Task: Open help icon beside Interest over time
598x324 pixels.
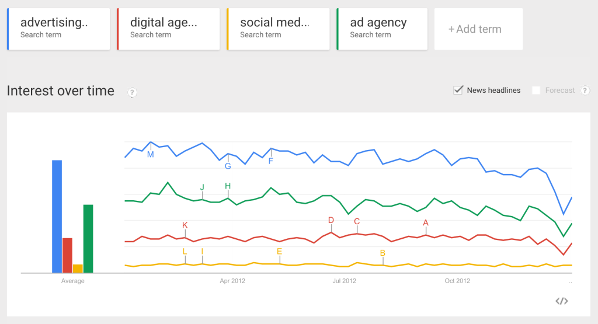Action: 132,92
